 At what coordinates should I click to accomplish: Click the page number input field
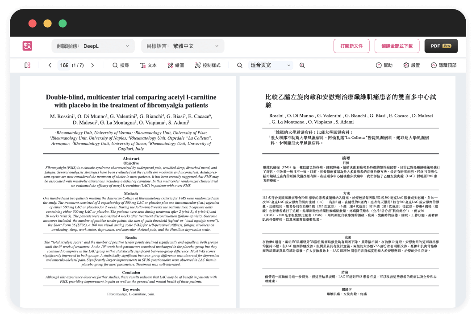64,65
